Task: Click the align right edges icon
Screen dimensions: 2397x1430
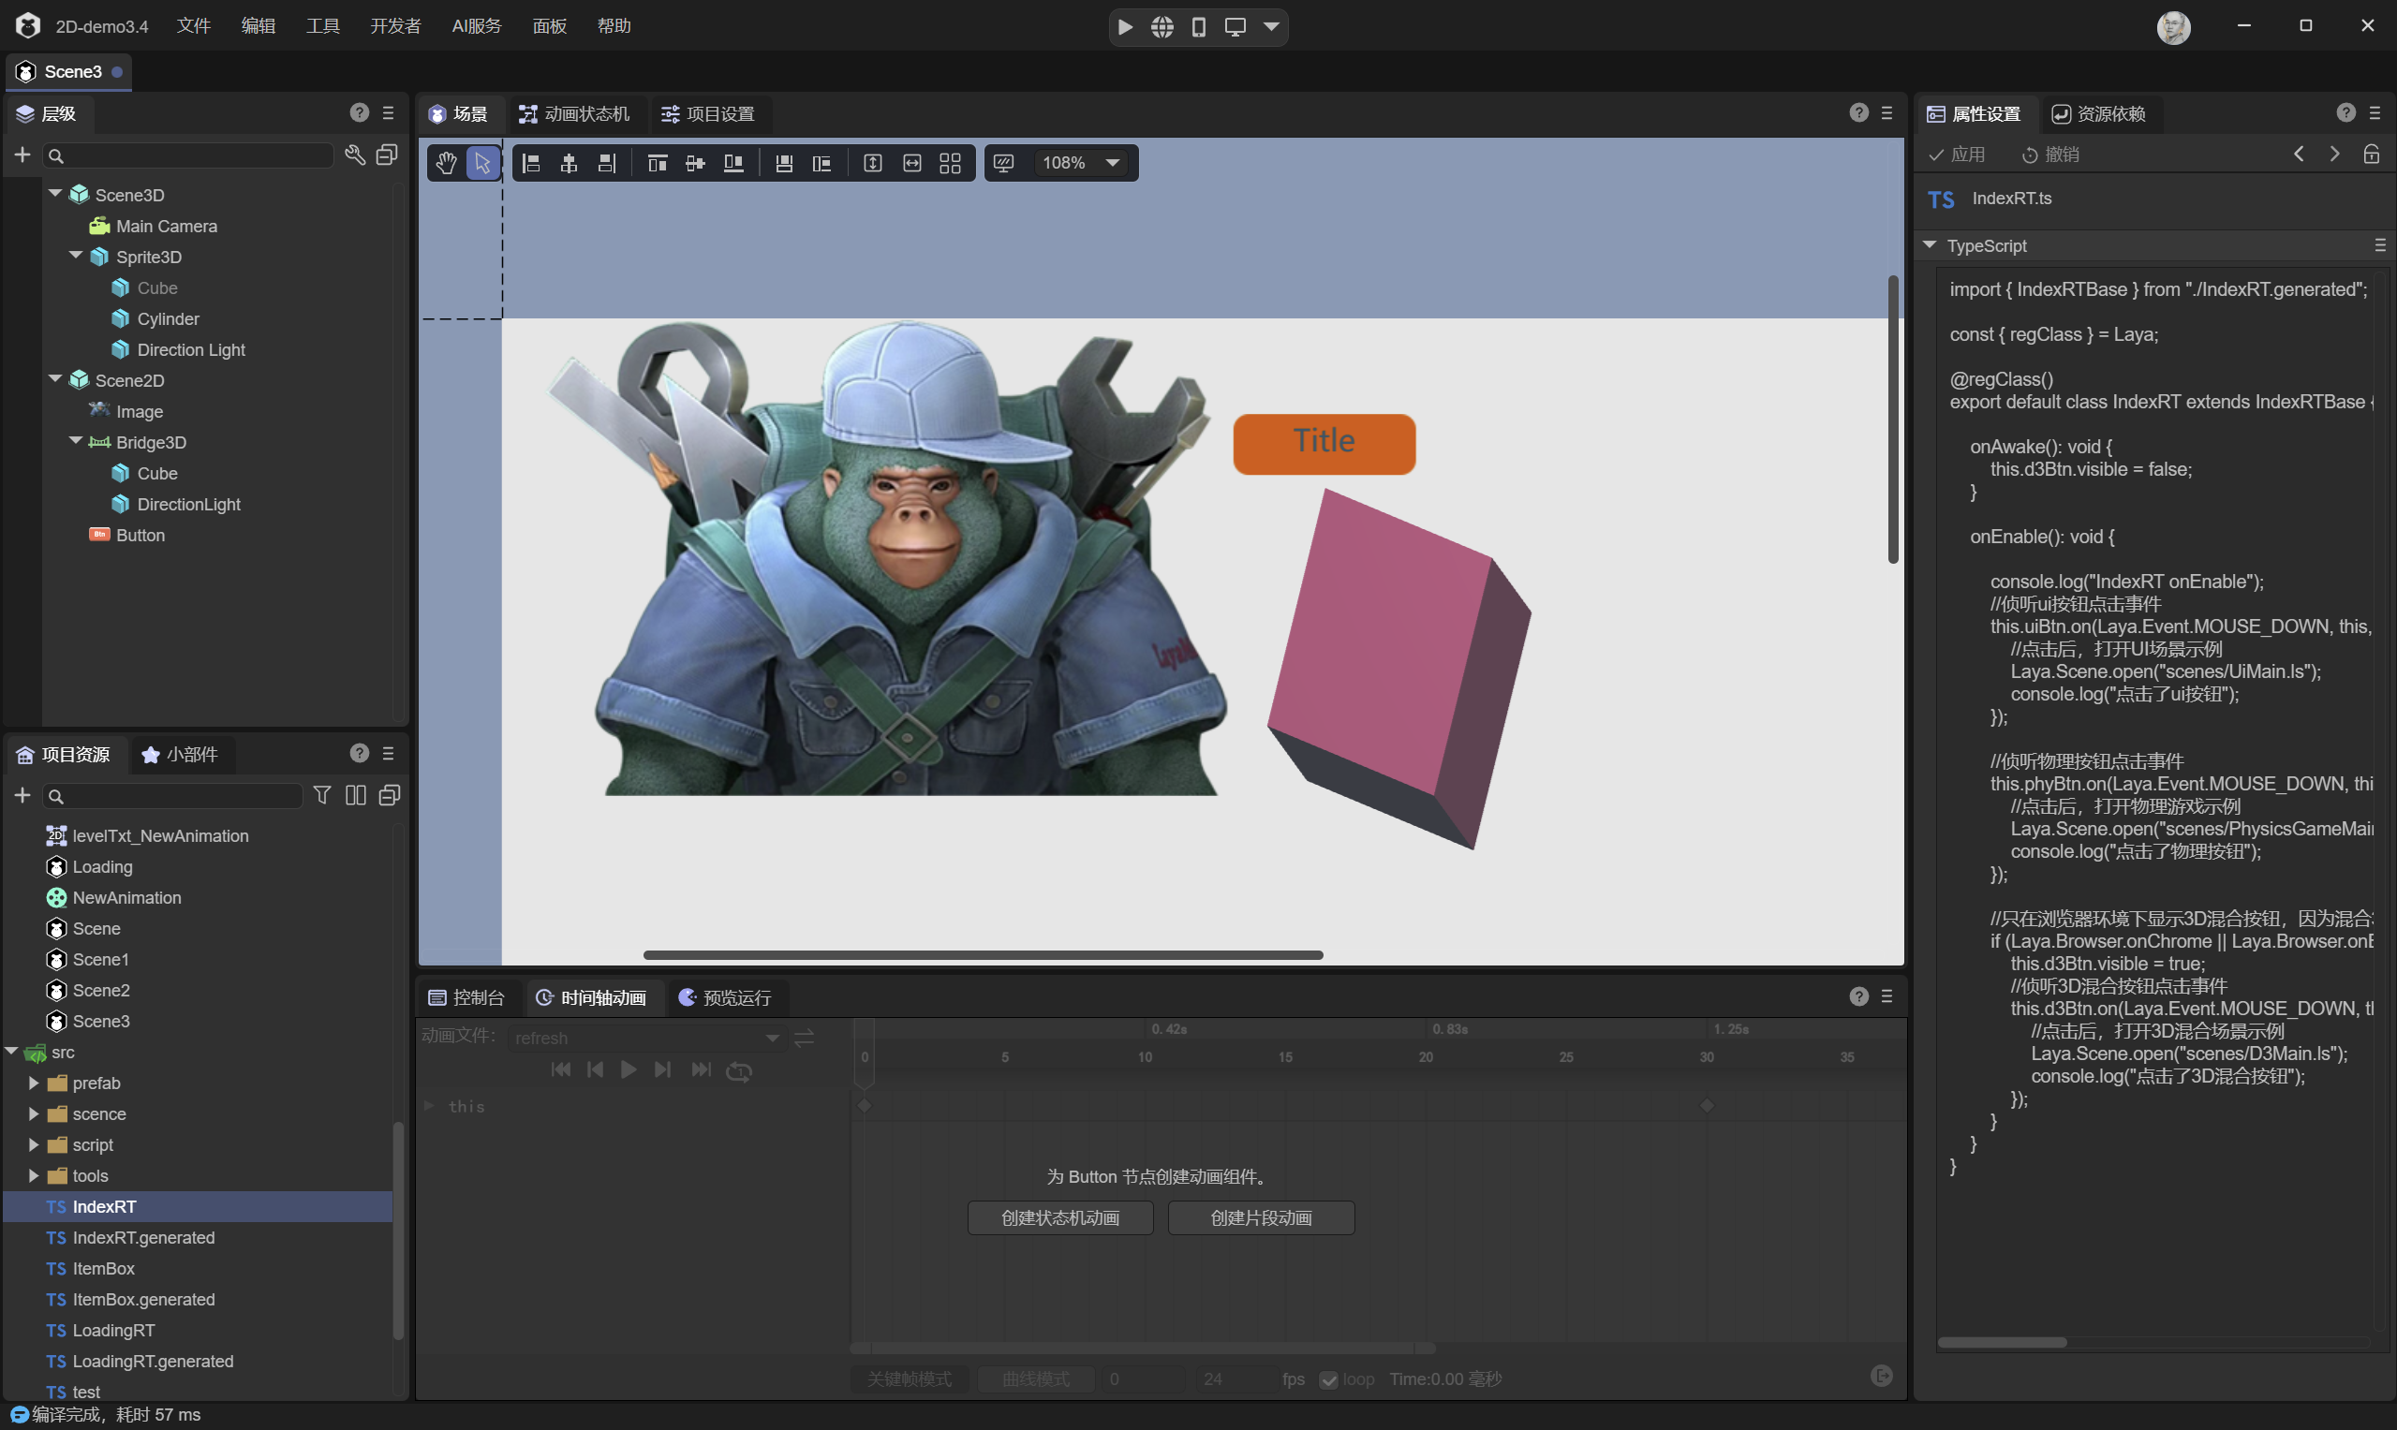Action: pos(606,163)
